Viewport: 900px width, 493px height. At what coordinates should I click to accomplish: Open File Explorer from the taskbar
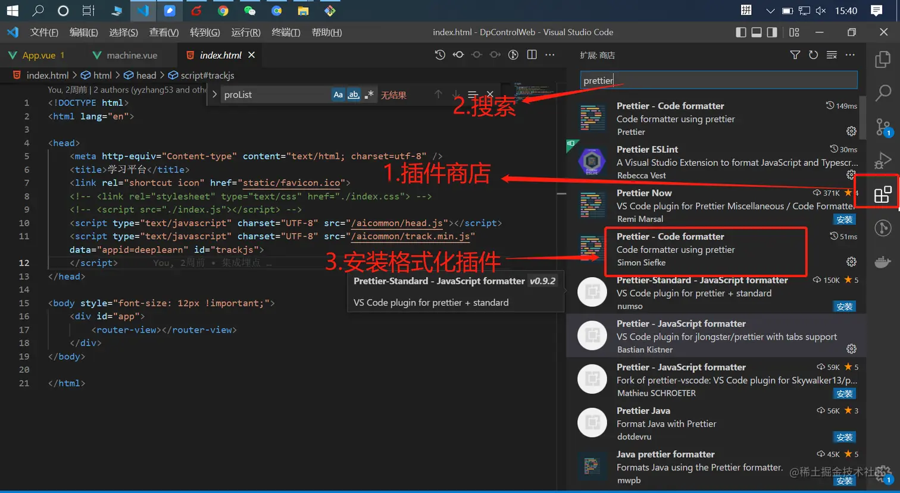click(303, 11)
